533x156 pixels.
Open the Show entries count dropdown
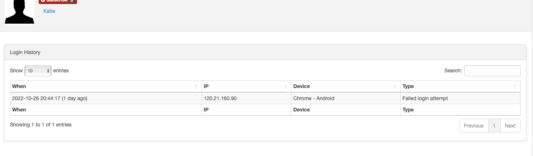(38, 71)
